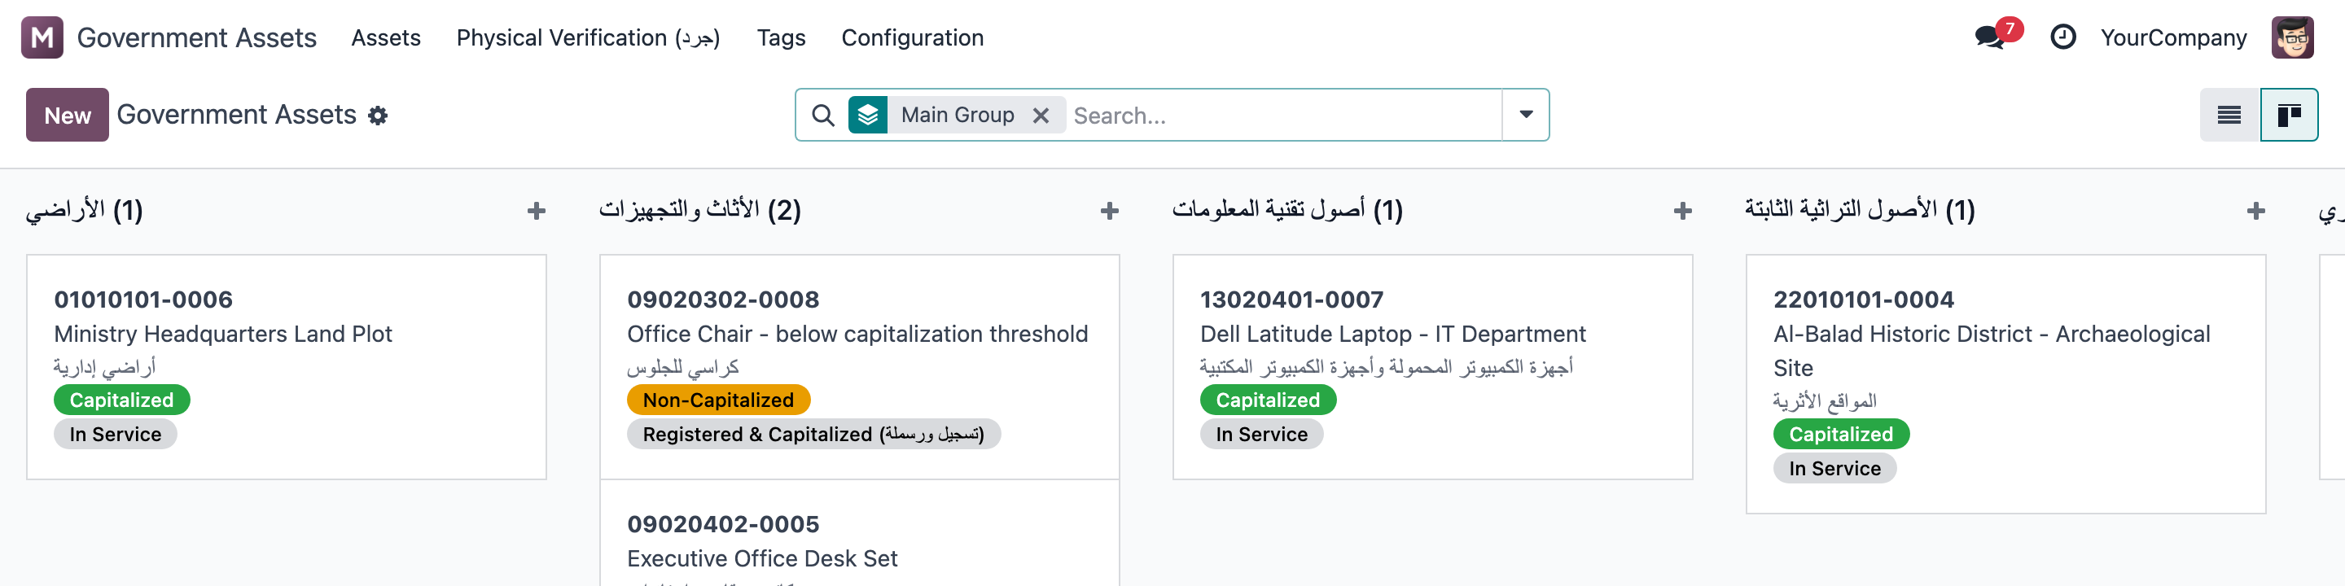Click the New button
2345x586 pixels.
(68, 115)
